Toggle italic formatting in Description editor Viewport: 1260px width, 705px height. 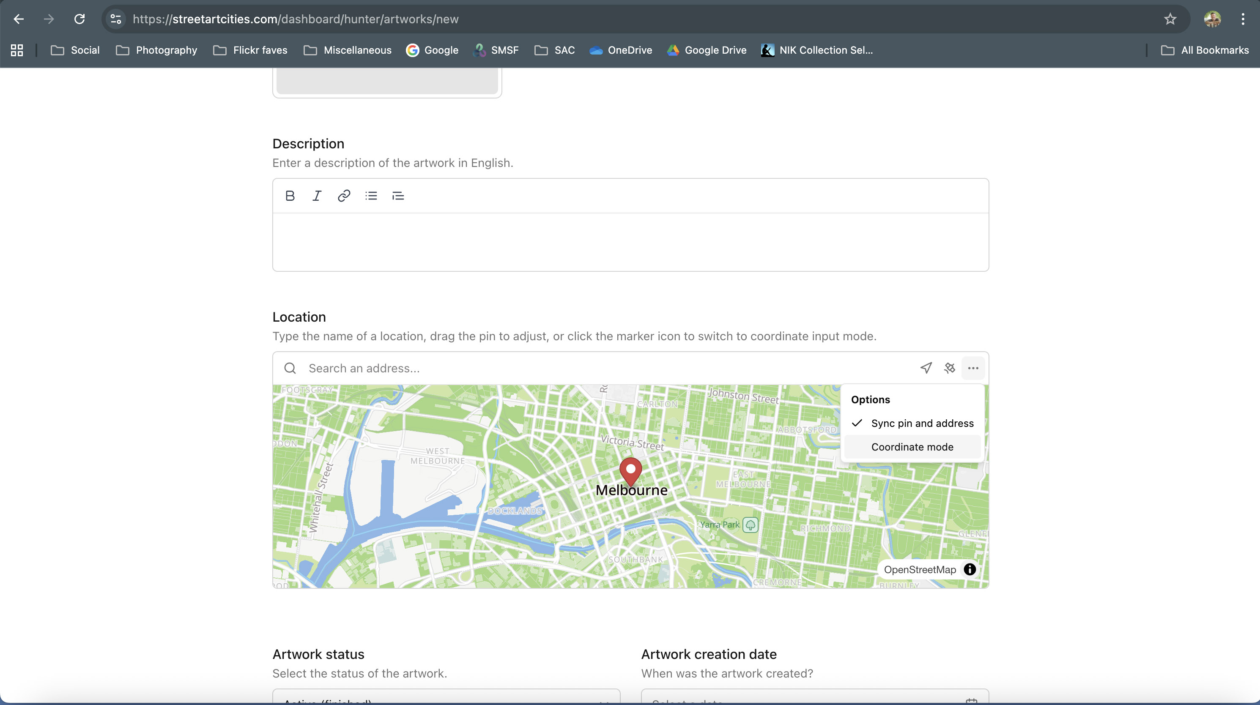317,196
